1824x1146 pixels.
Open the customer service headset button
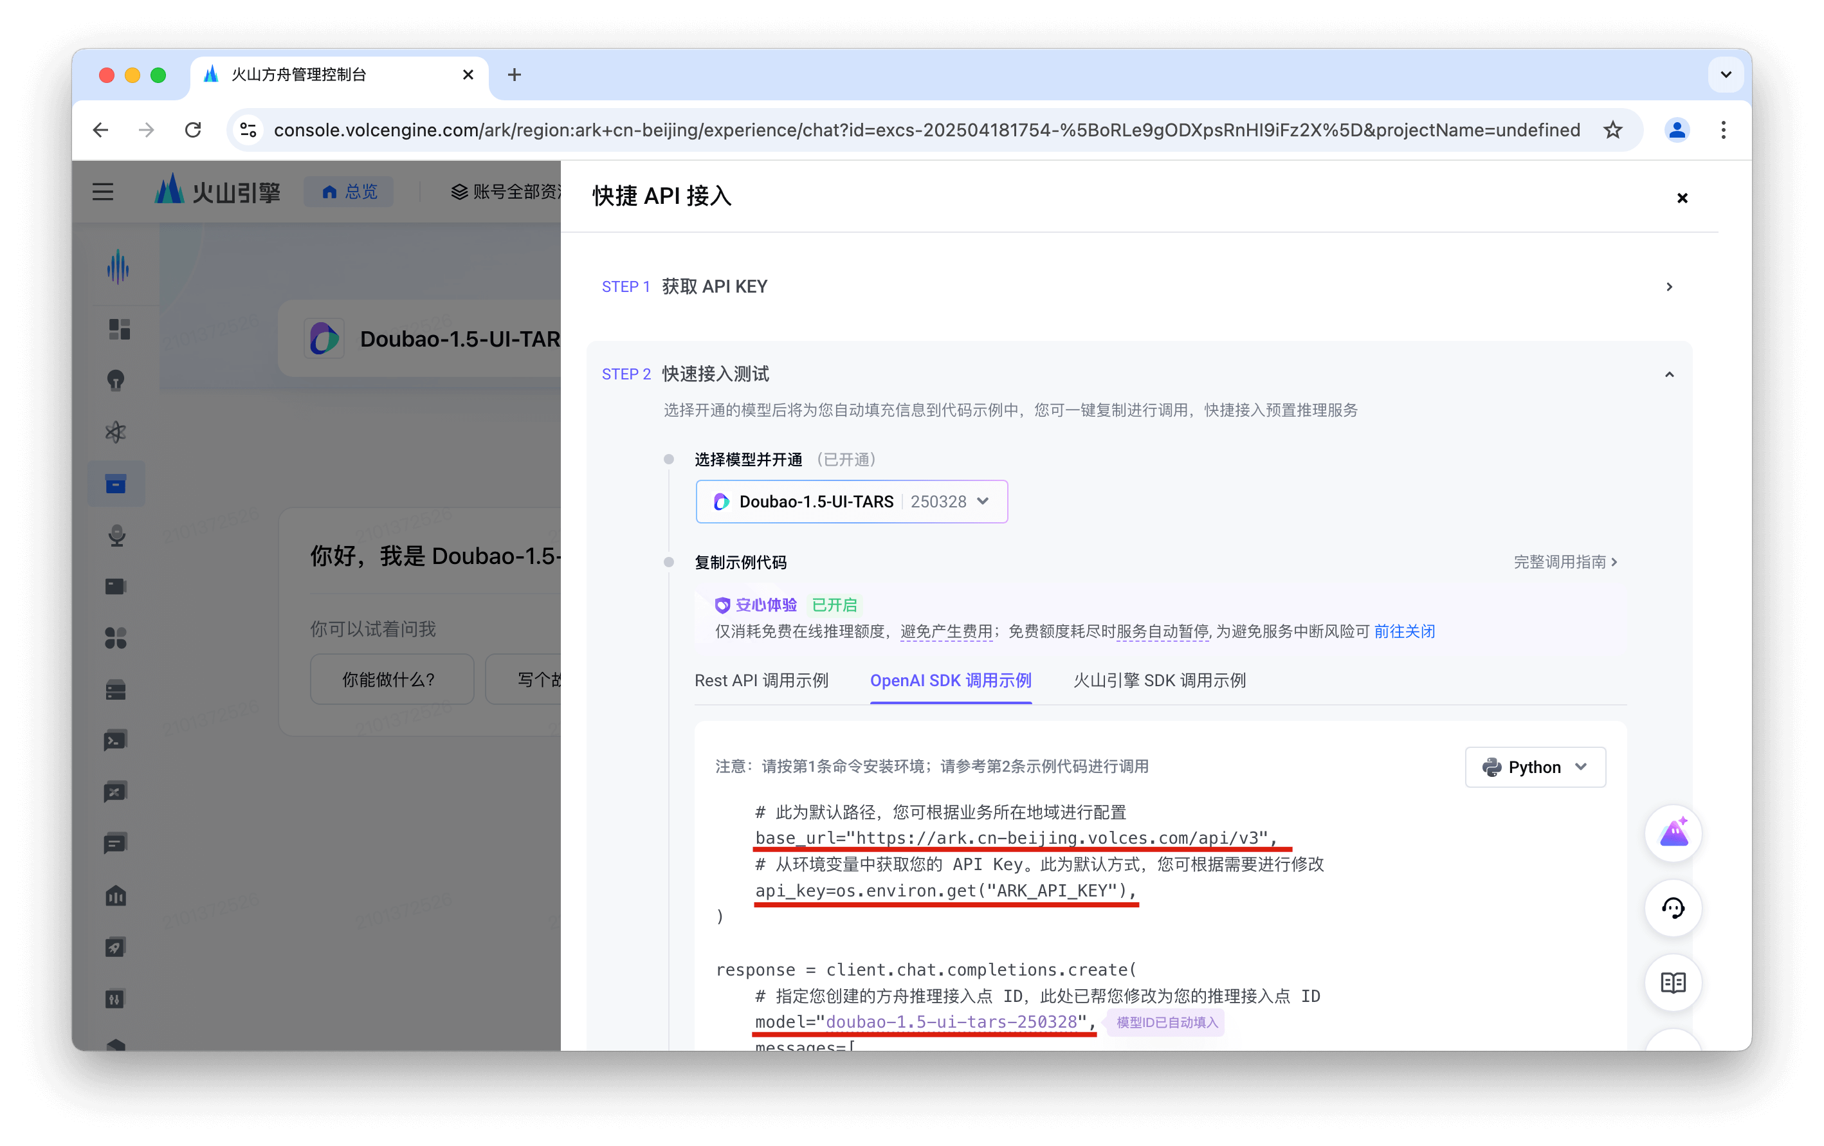1672,907
